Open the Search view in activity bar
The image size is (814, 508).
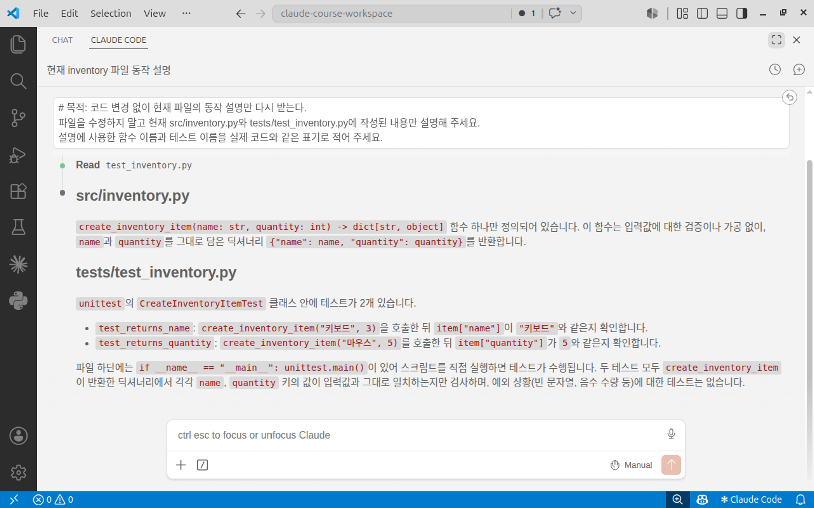click(18, 81)
